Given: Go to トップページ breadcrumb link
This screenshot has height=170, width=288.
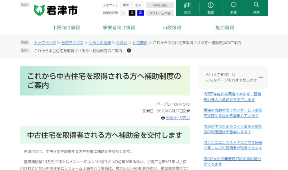Looking at the screenshot, I should coord(45,43).
